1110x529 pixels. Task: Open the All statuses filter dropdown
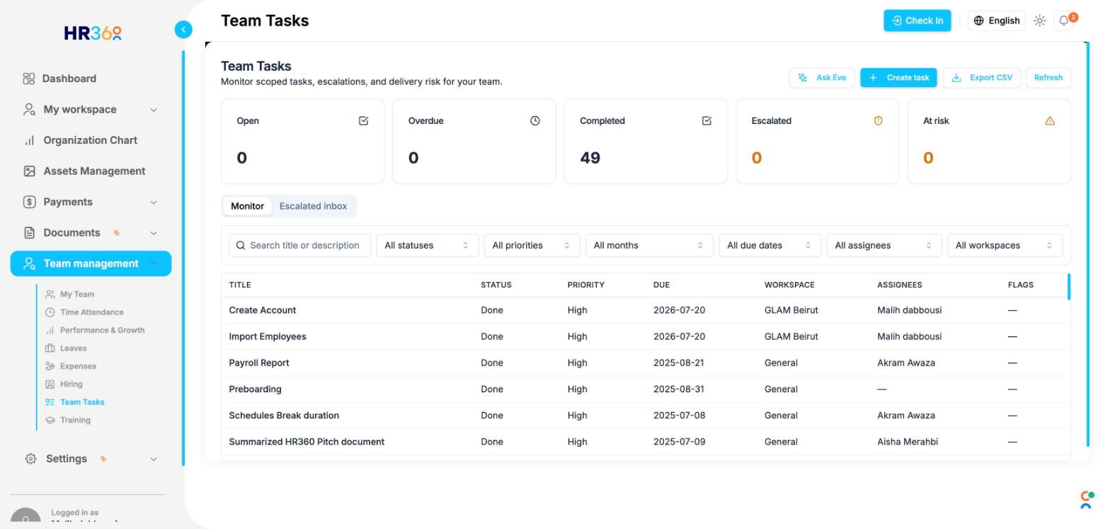428,246
